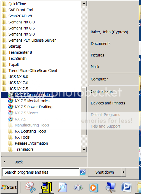Click the Start button

point(9,187)
